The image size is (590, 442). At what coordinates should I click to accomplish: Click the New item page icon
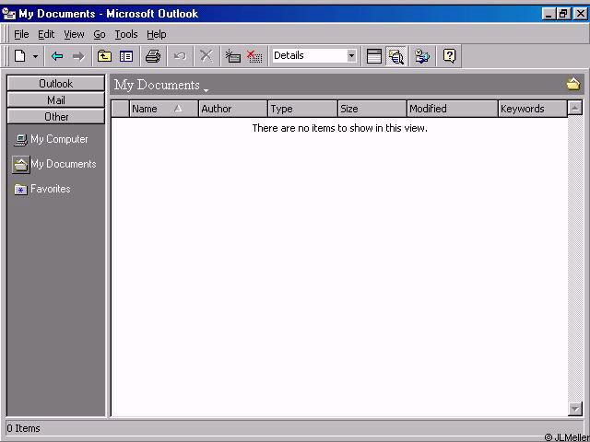(x=20, y=56)
